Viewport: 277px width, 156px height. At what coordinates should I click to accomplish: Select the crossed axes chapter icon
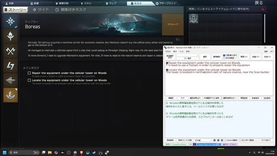tap(11, 51)
